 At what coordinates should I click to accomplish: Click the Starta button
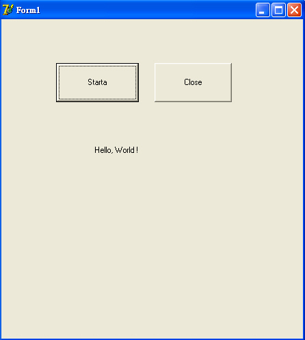click(97, 82)
